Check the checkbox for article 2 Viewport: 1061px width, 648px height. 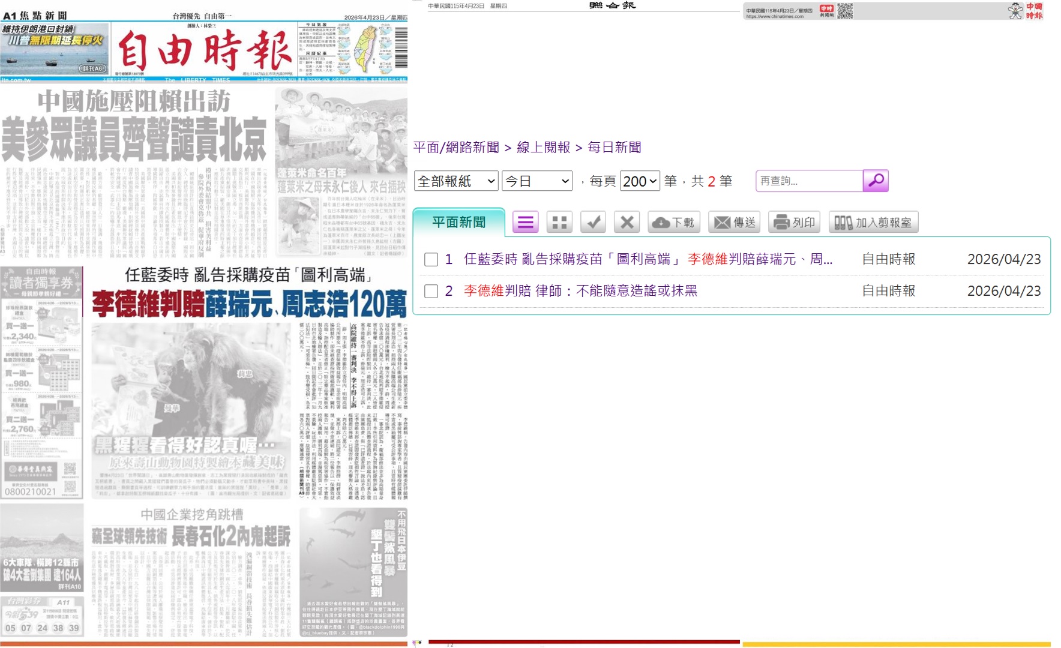click(x=431, y=291)
